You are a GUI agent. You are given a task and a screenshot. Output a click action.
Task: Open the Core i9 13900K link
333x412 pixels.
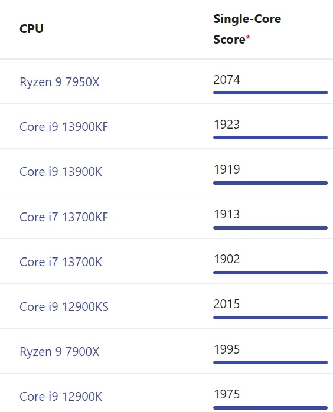tap(61, 172)
